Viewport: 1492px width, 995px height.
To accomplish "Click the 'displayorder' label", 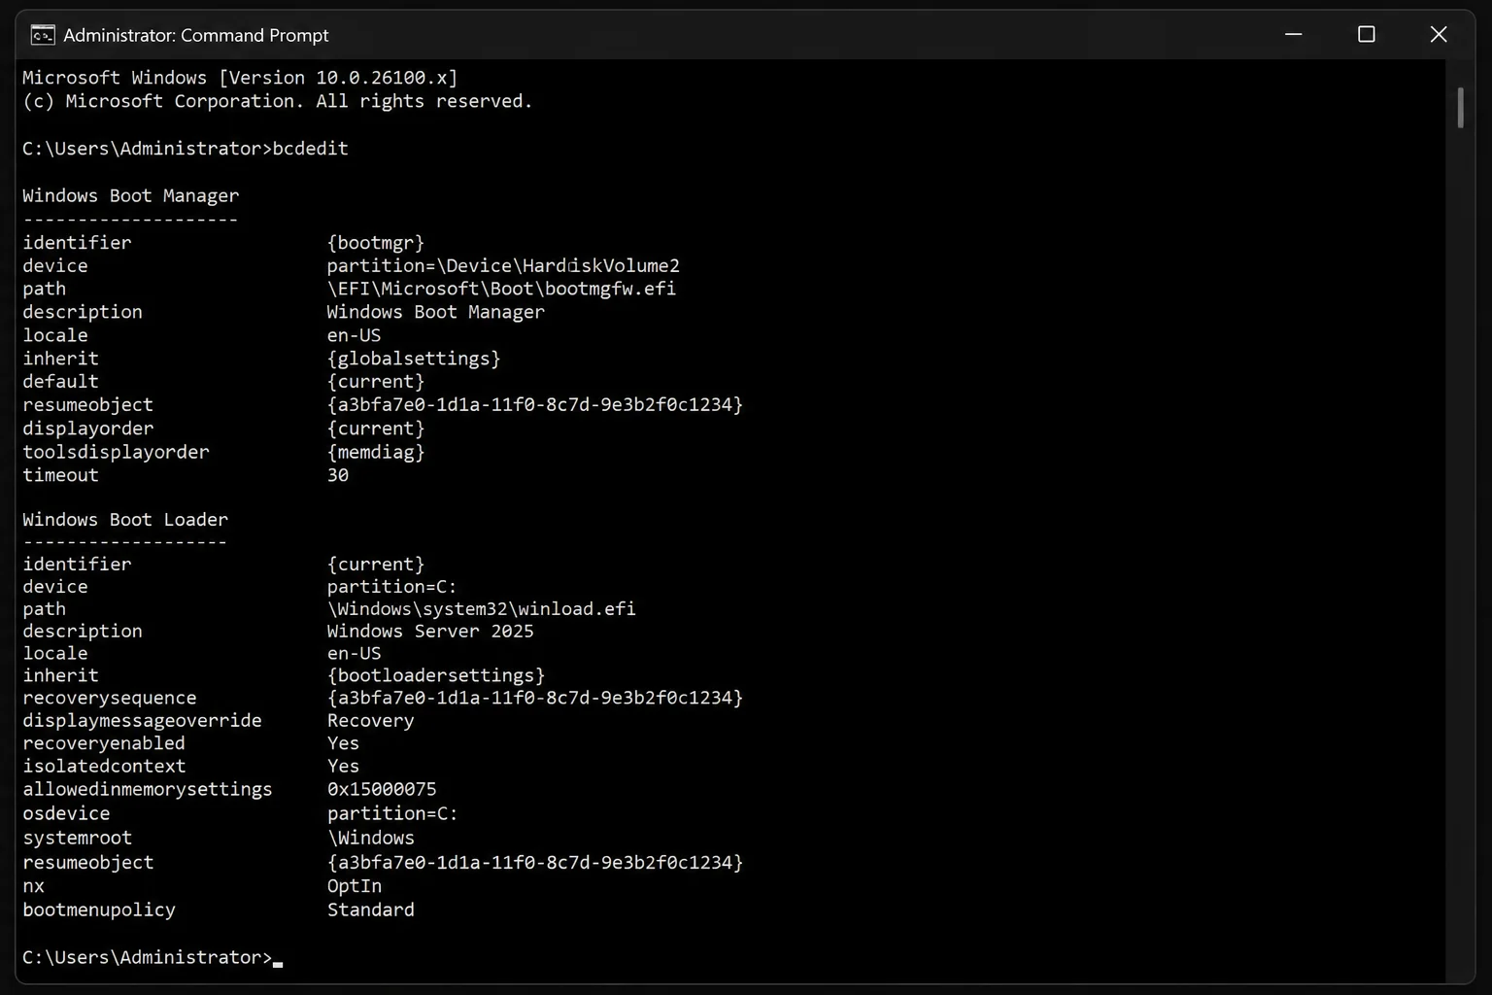I will pyautogui.click(x=88, y=429).
